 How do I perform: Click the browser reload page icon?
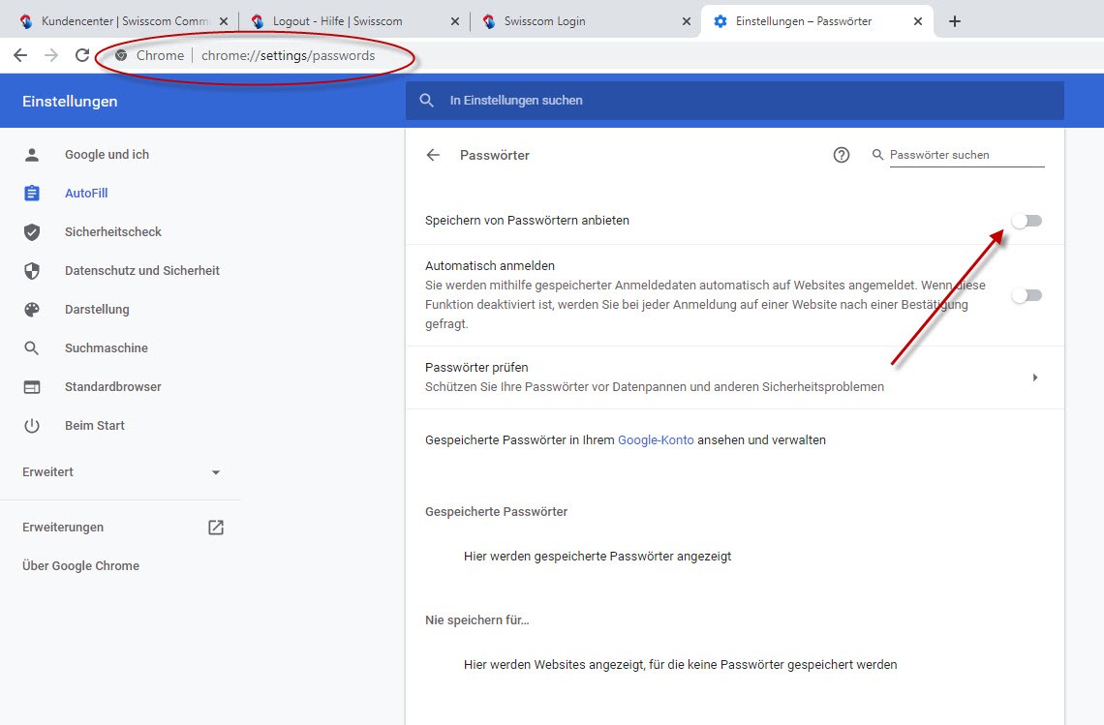click(82, 55)
